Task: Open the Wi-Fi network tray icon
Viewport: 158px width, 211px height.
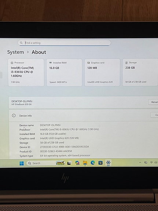Action: coord(151,163)
